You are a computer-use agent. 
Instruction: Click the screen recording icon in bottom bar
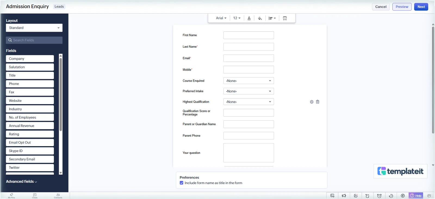pos(332,196)
